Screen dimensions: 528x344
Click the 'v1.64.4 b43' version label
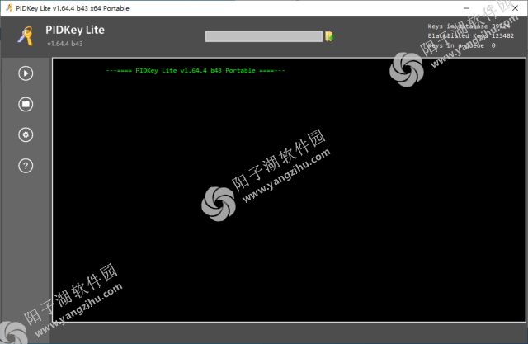(x=65, y=44)
